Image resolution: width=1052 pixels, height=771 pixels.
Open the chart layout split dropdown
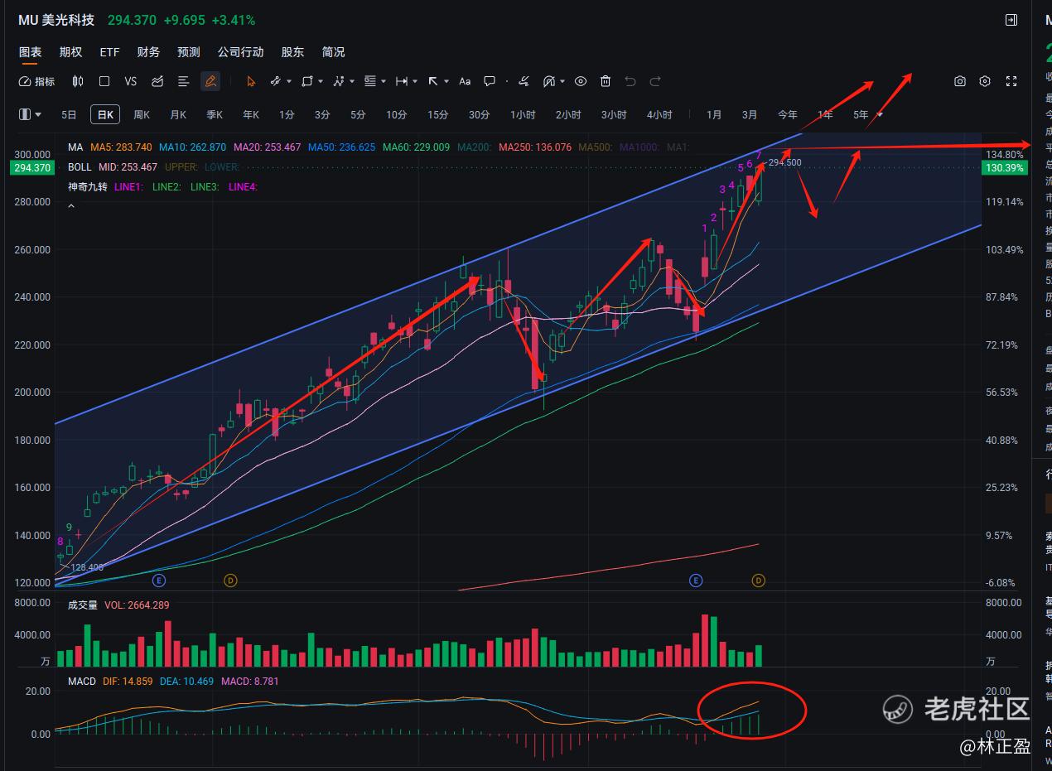pos(30,114)
